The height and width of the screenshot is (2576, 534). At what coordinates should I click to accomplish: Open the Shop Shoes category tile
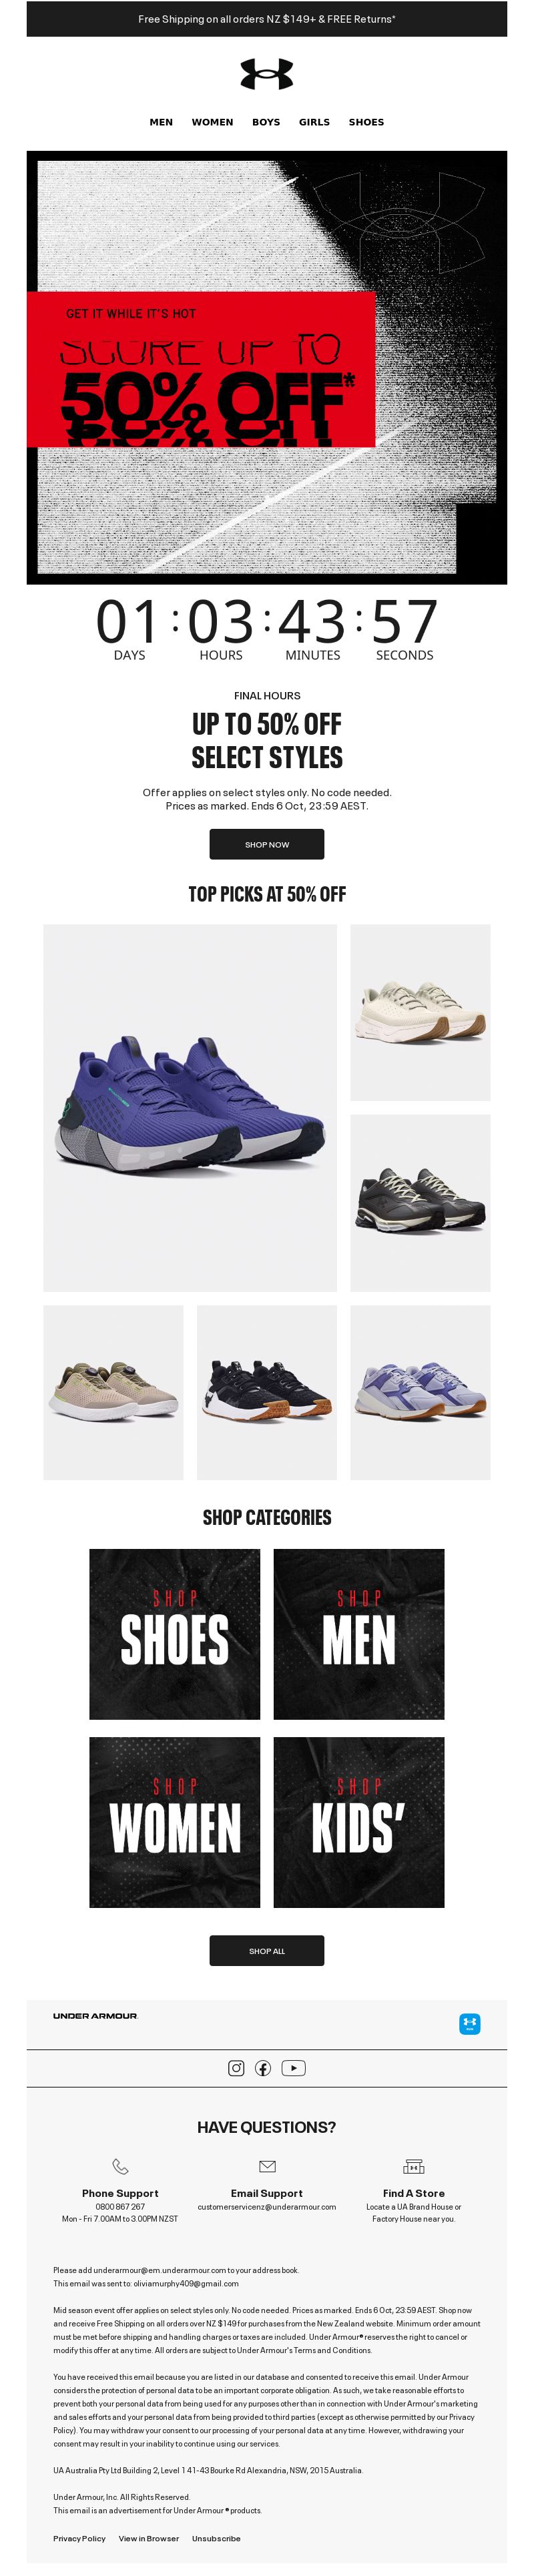(x=175, y=1634)
